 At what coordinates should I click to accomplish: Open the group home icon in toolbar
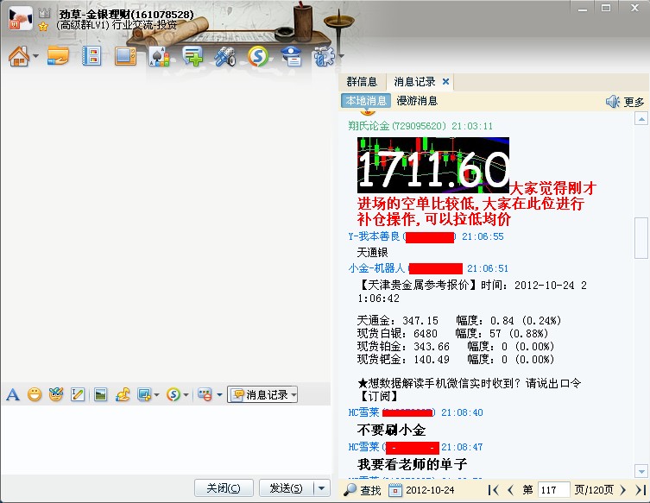pyautogui.click(x=18, y=57)
